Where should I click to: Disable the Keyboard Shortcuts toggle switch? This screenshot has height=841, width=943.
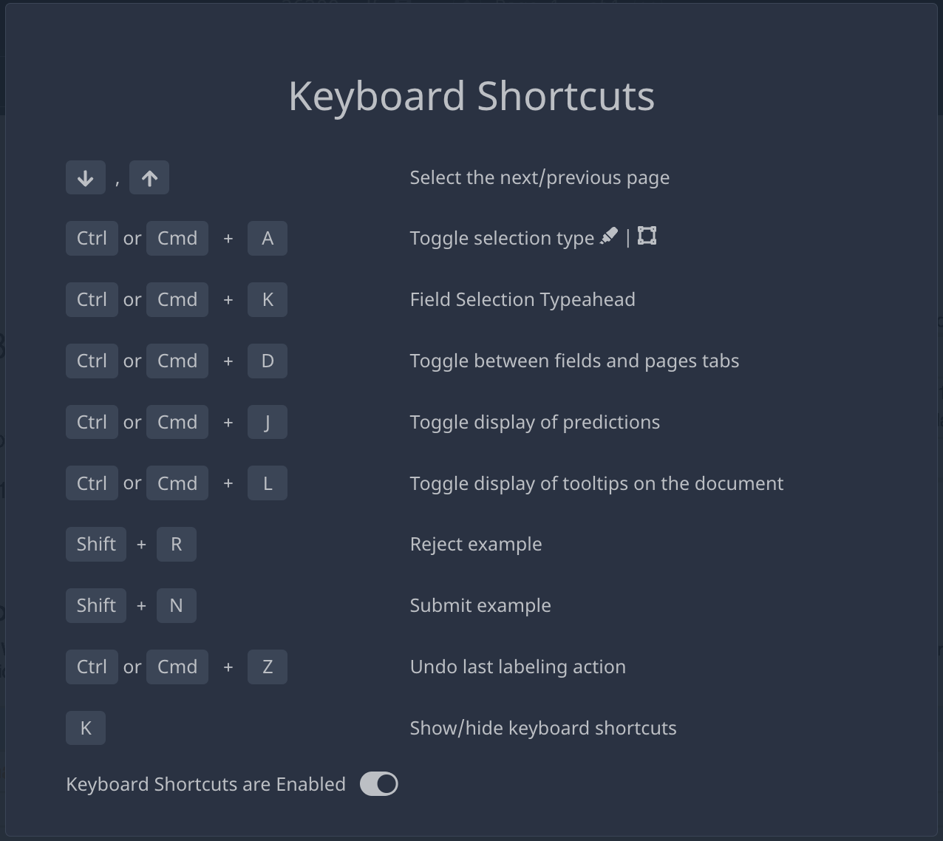pyautogui.click(x=379, y=784)
